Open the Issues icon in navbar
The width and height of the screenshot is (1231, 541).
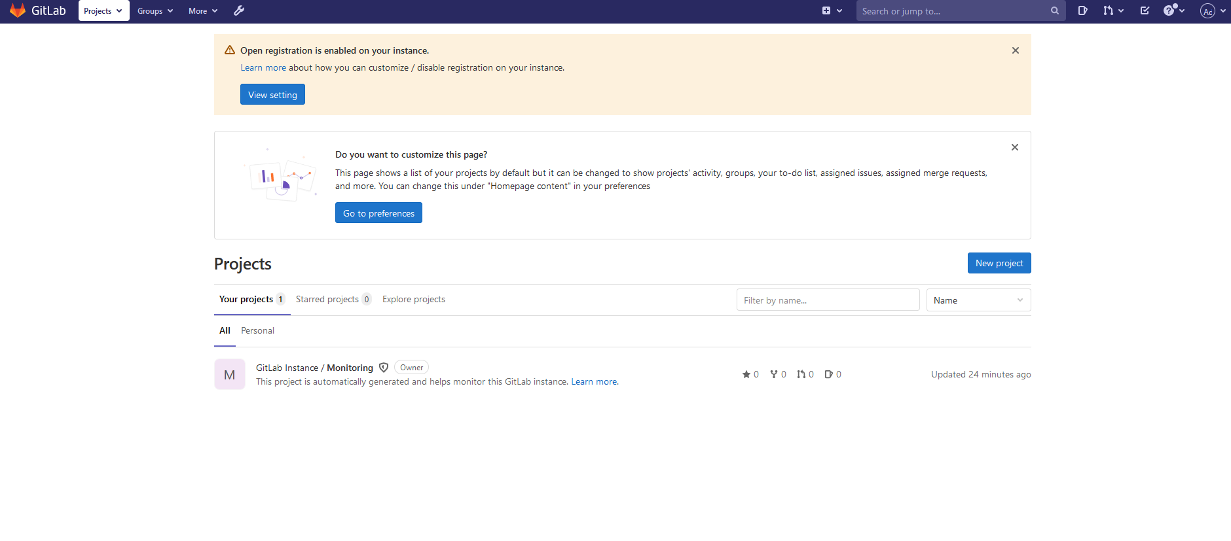(1083, 10)
